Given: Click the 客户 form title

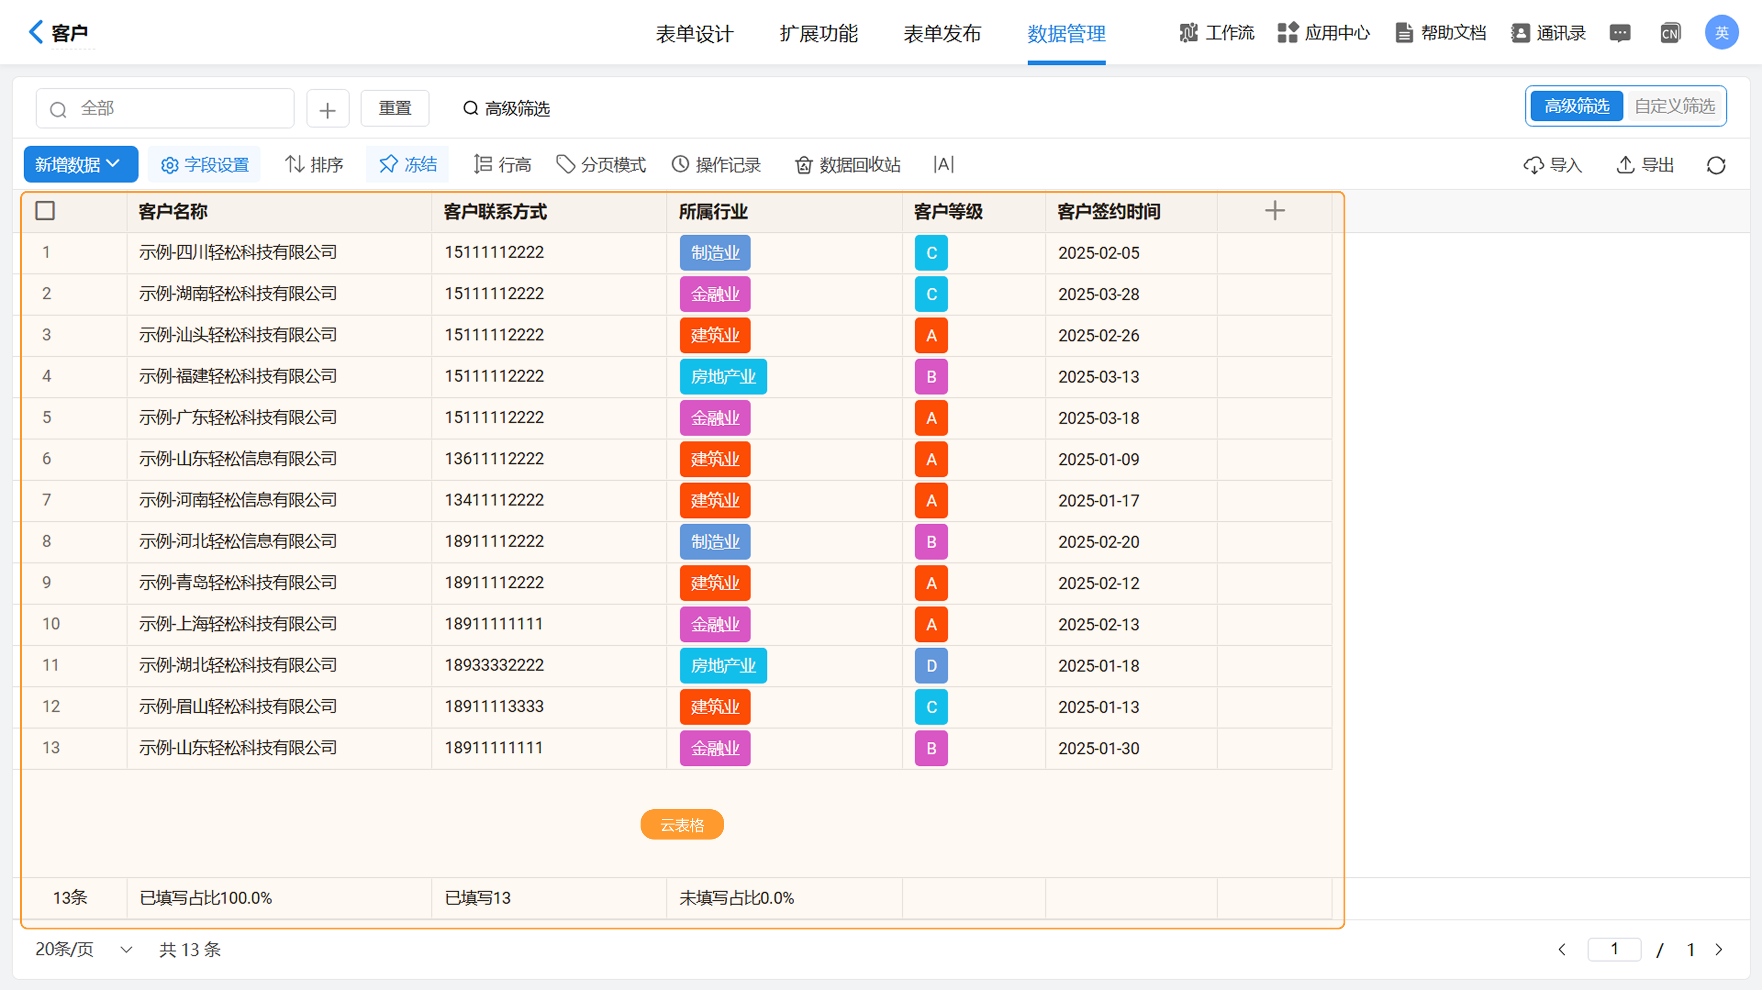Looking at the screenshot, I should (x=70, y=33).
